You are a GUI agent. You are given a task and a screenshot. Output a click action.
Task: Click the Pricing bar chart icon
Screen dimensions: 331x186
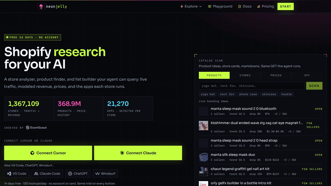tap(259, 6)
